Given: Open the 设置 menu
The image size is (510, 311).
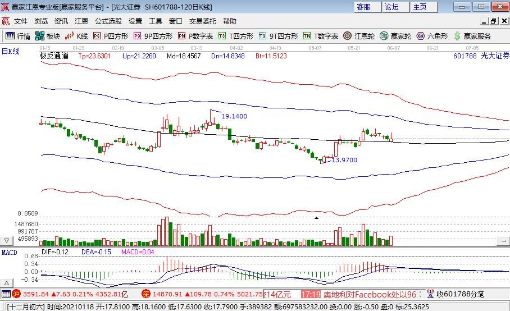Looking at the screenshot, I should click(x=135, y=21).
